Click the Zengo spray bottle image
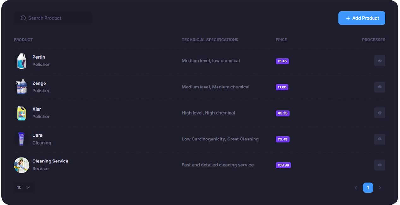The width and height of the screenshot is (400, 205). pos(21,87)
